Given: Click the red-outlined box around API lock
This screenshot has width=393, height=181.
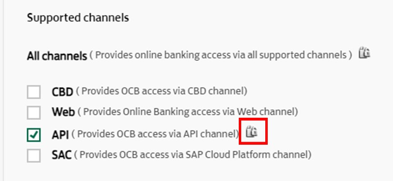Looking at the screenshot, I should pyautogui.click(x=253, y=131).
